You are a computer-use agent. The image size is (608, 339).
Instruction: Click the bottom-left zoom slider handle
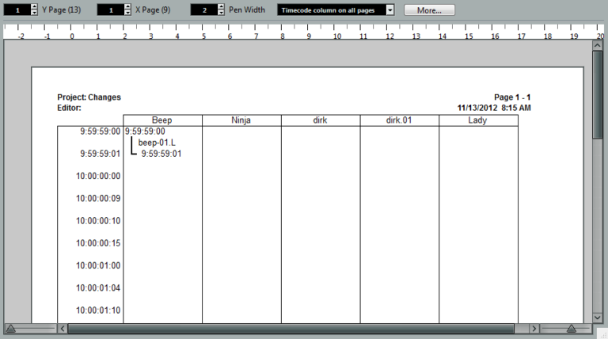pos(10,328)
